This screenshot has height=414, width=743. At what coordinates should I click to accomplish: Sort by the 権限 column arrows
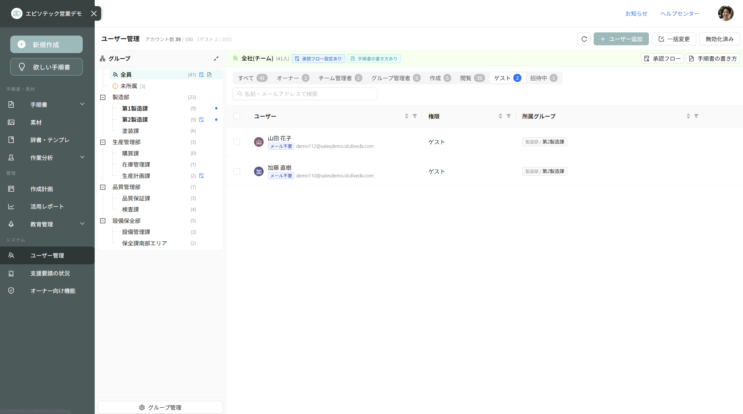tap(500, 116)
